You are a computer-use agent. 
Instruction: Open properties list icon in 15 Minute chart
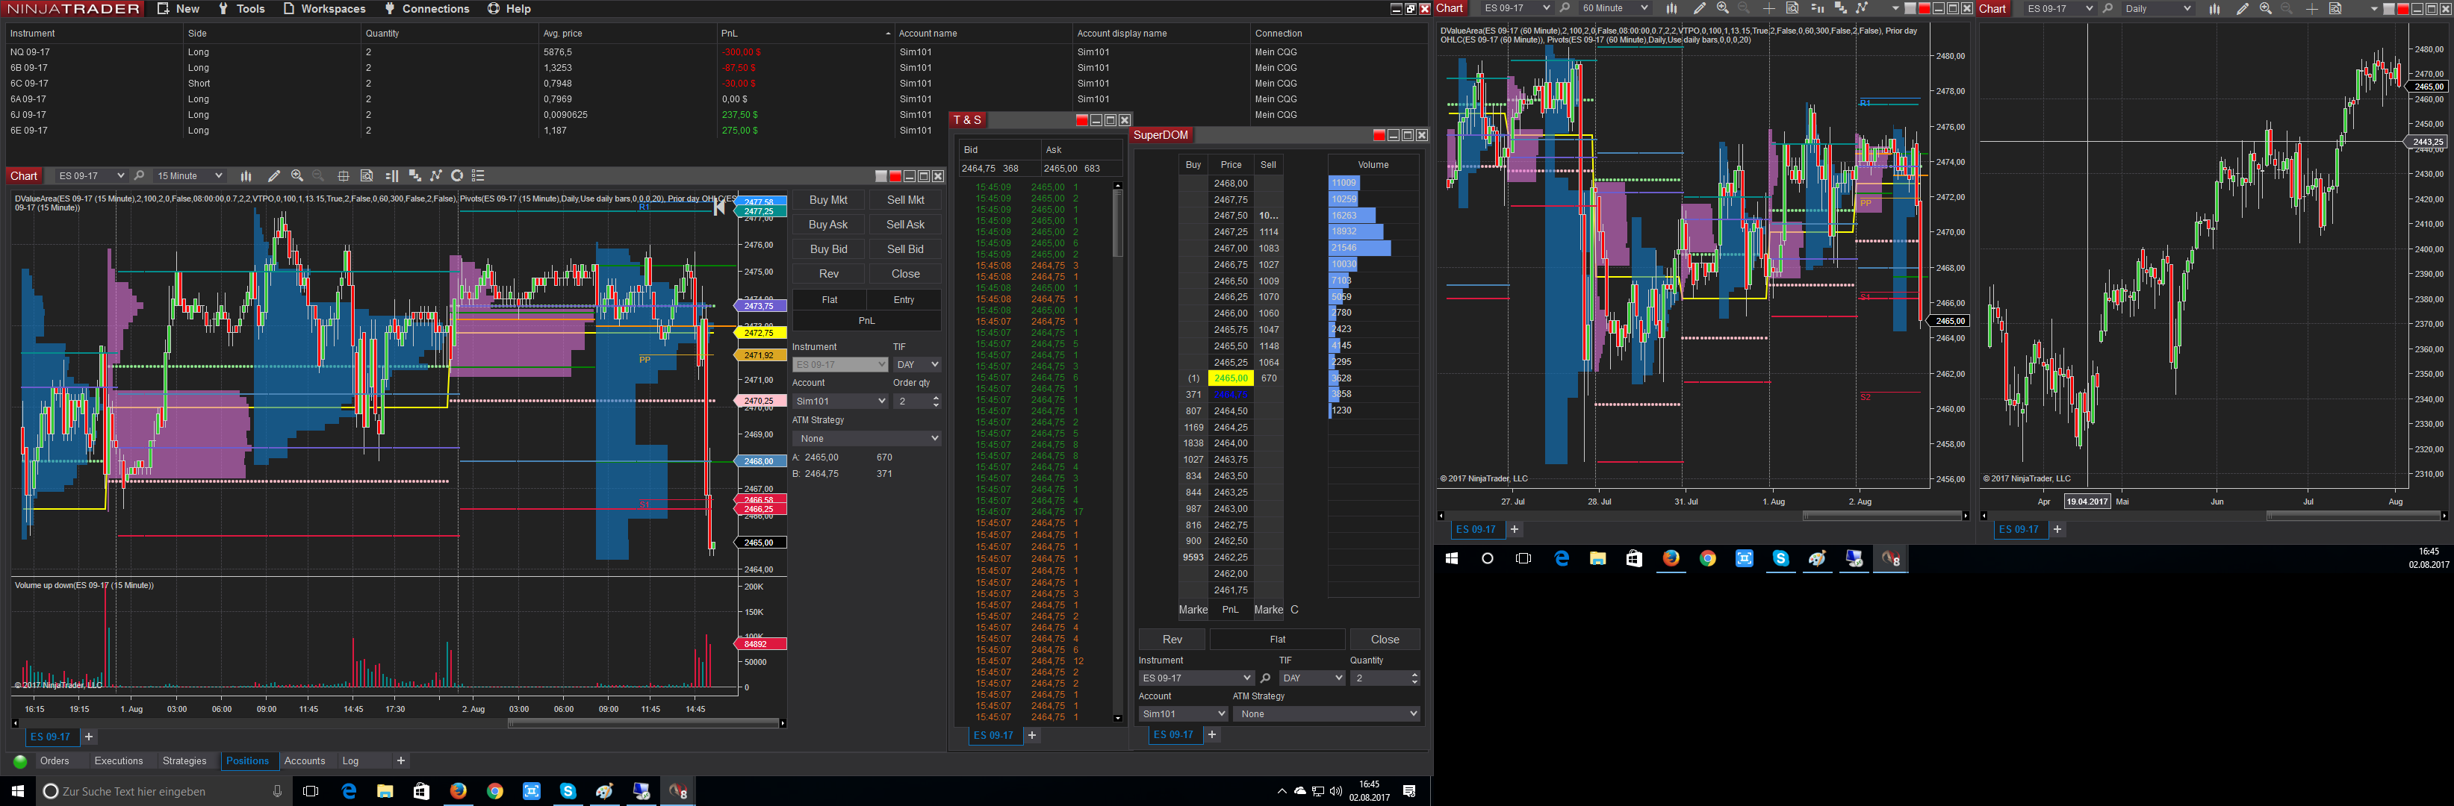[x=478, y=175]
